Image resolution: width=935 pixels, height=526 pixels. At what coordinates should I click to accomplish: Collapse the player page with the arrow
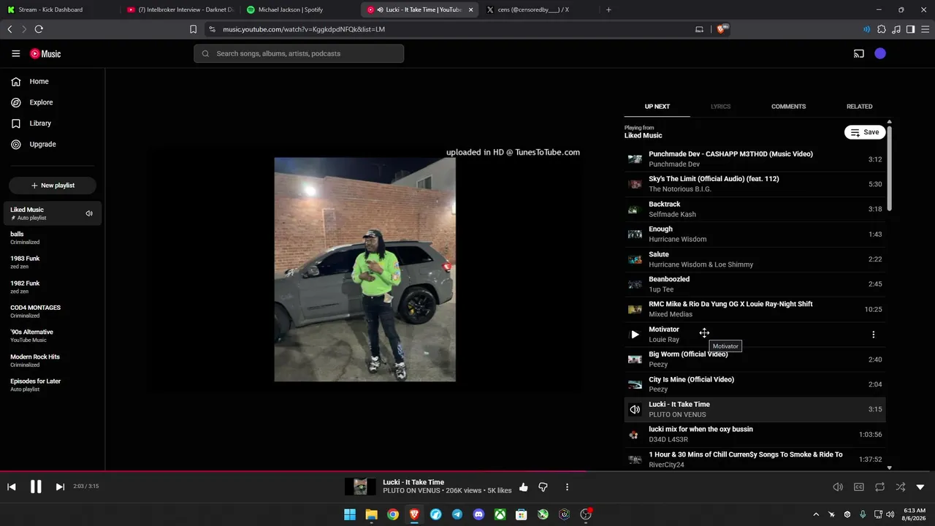tap(920, 487)
